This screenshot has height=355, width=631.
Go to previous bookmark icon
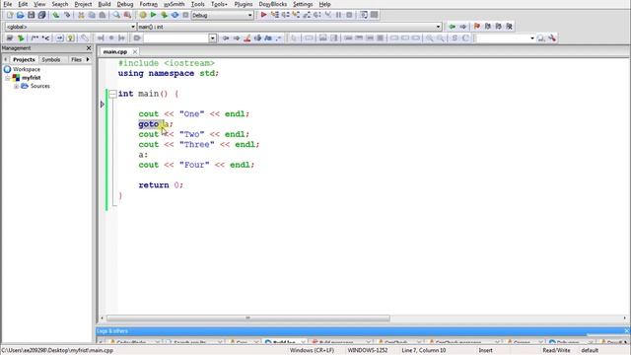488,27
